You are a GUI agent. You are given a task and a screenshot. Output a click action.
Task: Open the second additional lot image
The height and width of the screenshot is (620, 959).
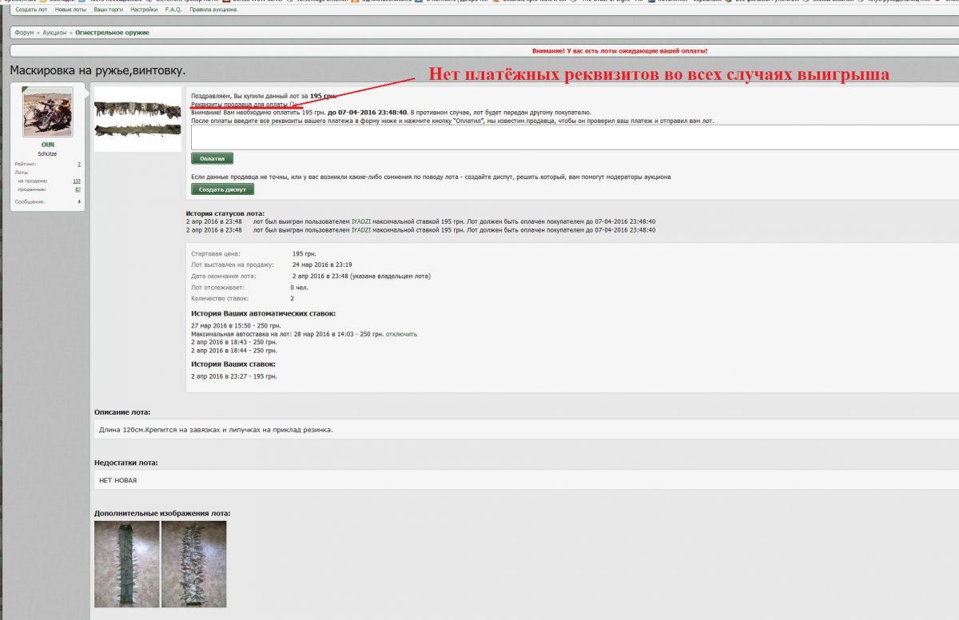pos(193,564)
